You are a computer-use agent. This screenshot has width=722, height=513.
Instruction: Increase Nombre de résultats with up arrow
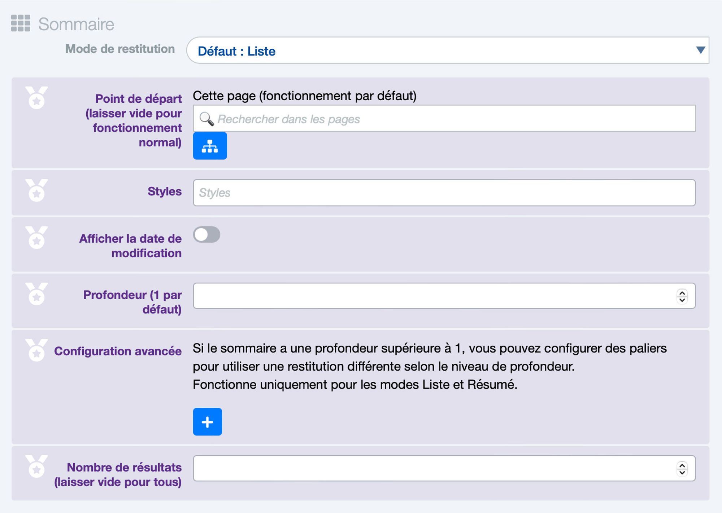tap(682, 465)
